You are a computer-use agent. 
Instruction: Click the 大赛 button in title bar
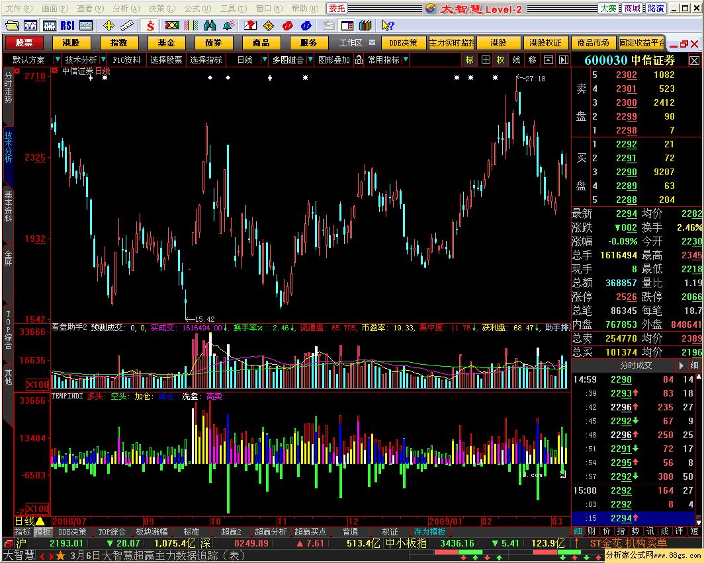[608, 8]
